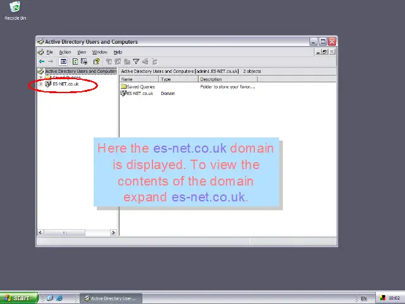Click the create new user toolbar icon
Image resolution: width=405 pixels, height=304 pixels.
(x=109, y=61)
